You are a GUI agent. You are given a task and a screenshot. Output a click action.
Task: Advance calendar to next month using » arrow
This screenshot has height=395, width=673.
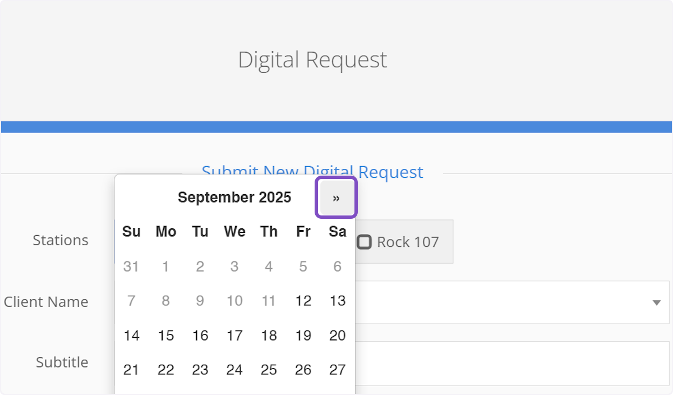click(x=335, y=197)
